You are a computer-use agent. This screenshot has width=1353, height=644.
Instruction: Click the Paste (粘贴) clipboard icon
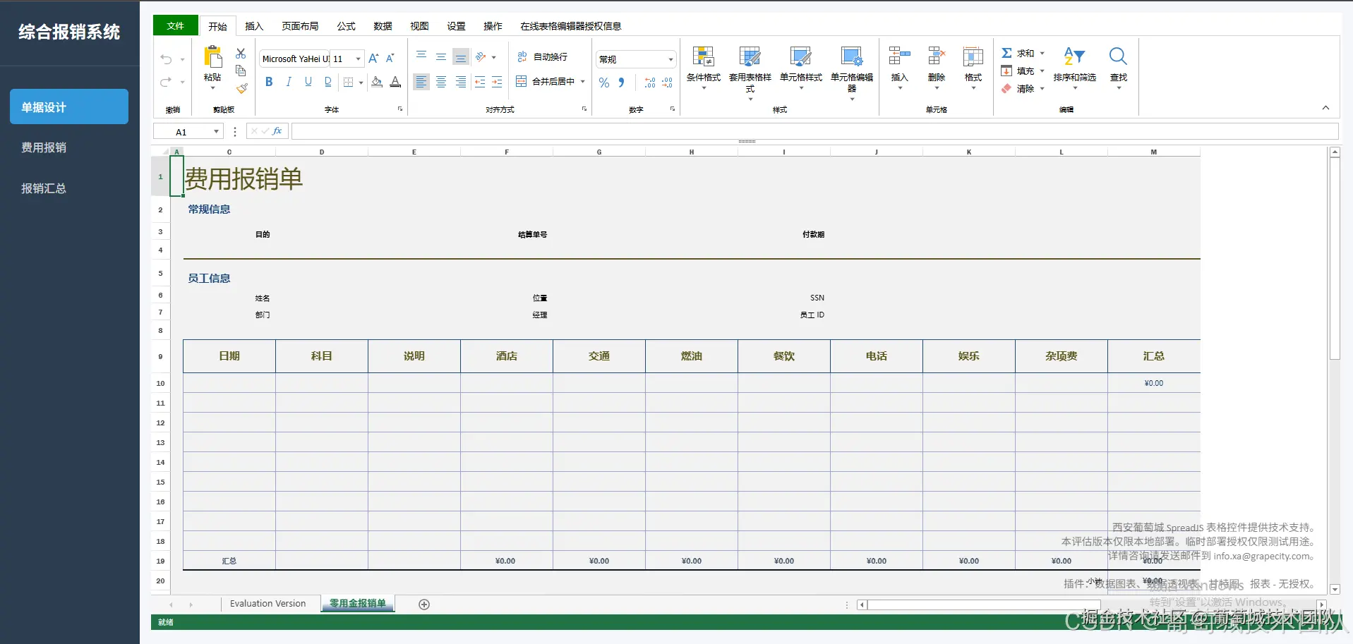click(x=212, y=56)
